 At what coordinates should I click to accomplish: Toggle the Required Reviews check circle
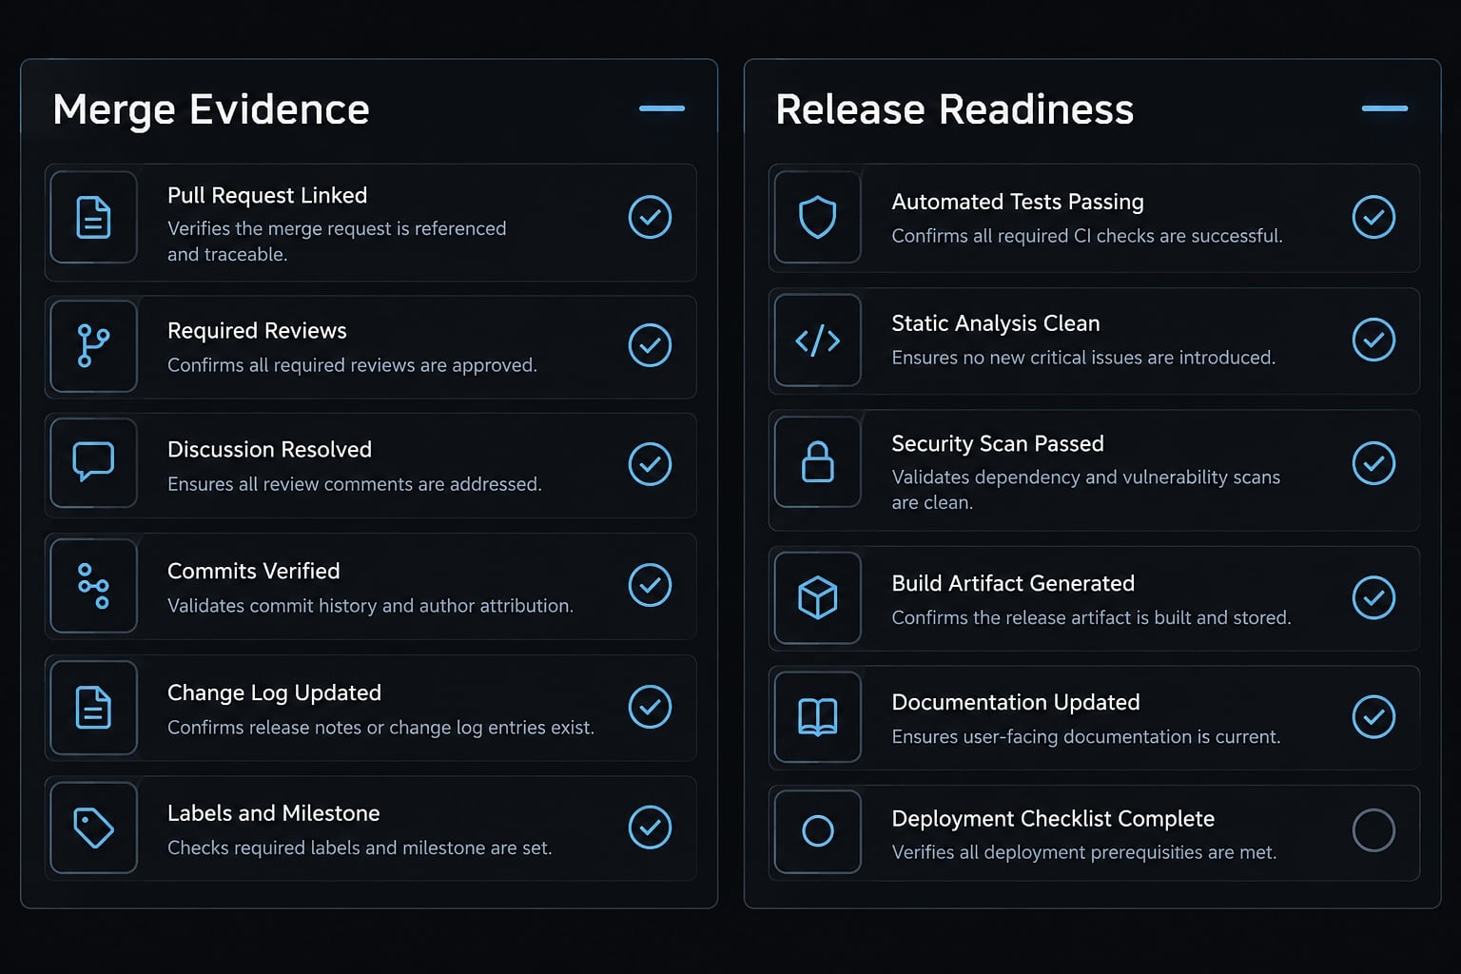(x=651, y=345)
